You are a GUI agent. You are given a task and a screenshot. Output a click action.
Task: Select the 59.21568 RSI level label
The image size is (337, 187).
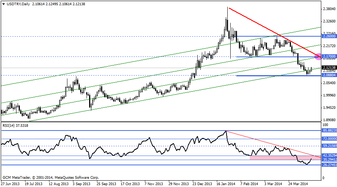coord(330,145)
